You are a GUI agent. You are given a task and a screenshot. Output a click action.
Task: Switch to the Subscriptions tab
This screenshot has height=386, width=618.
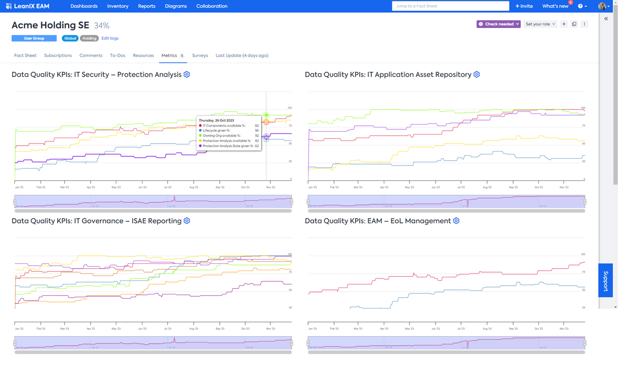[58, 55]
